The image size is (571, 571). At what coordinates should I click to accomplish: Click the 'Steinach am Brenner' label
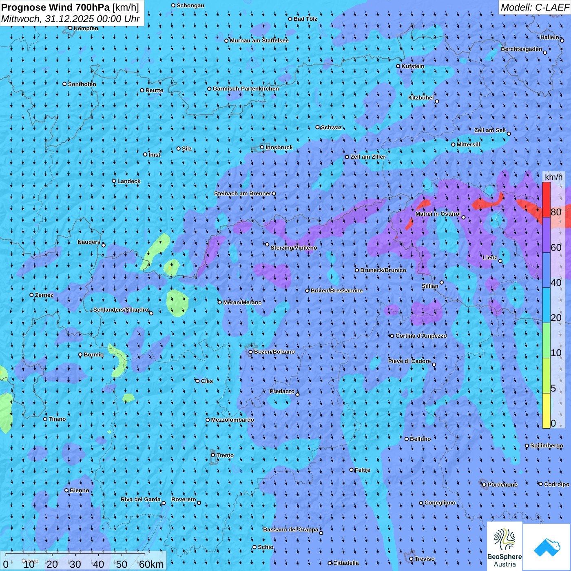tap(243, 193)
